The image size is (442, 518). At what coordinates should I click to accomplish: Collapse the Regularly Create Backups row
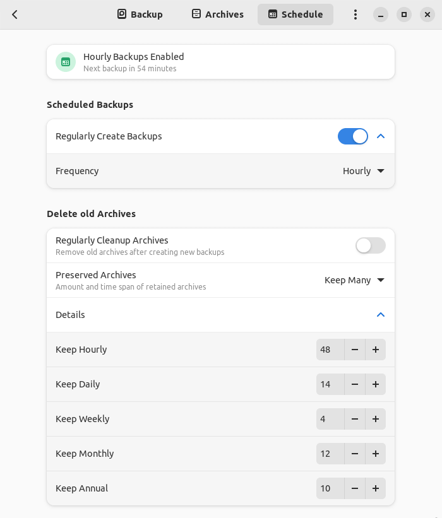[x=381, y=136]
